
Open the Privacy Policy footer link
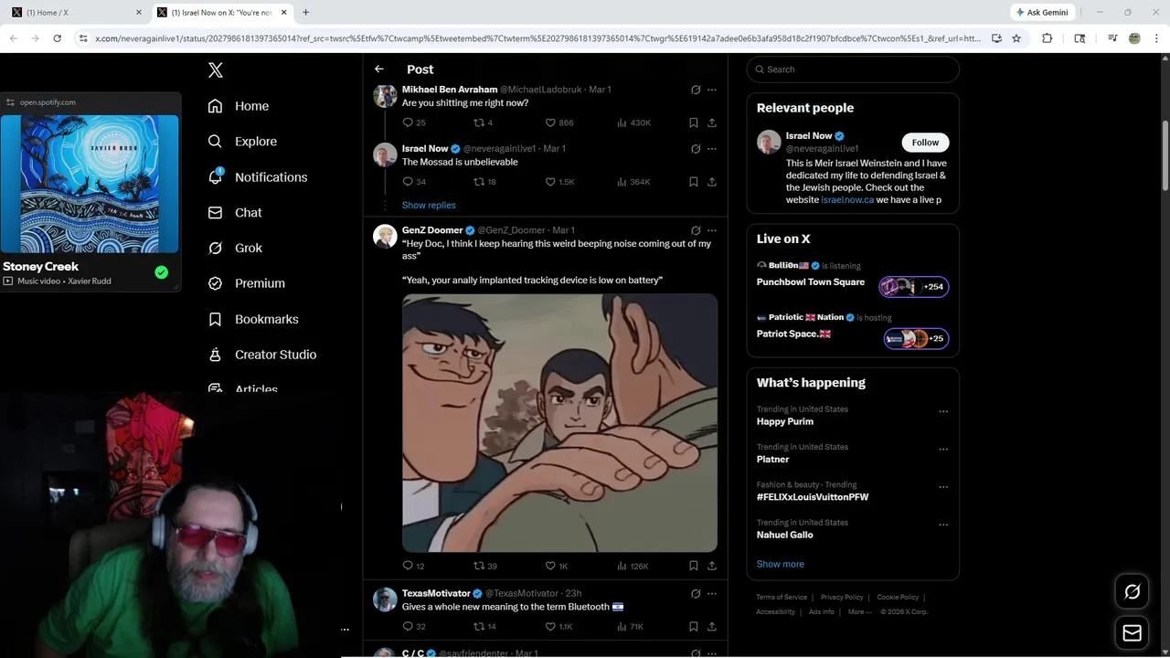tap(842, 598)
